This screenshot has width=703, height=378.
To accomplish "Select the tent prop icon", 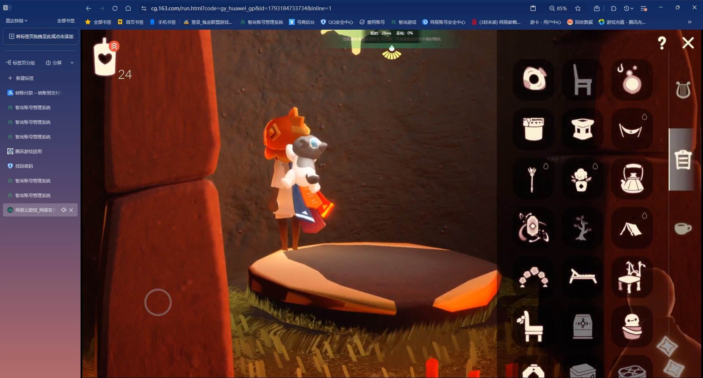I will click(632, 228).
